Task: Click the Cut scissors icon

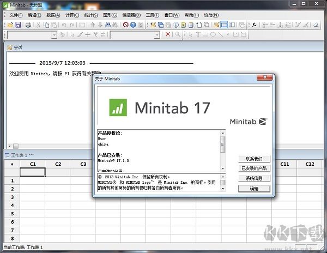Action: (x=38, y=25)
